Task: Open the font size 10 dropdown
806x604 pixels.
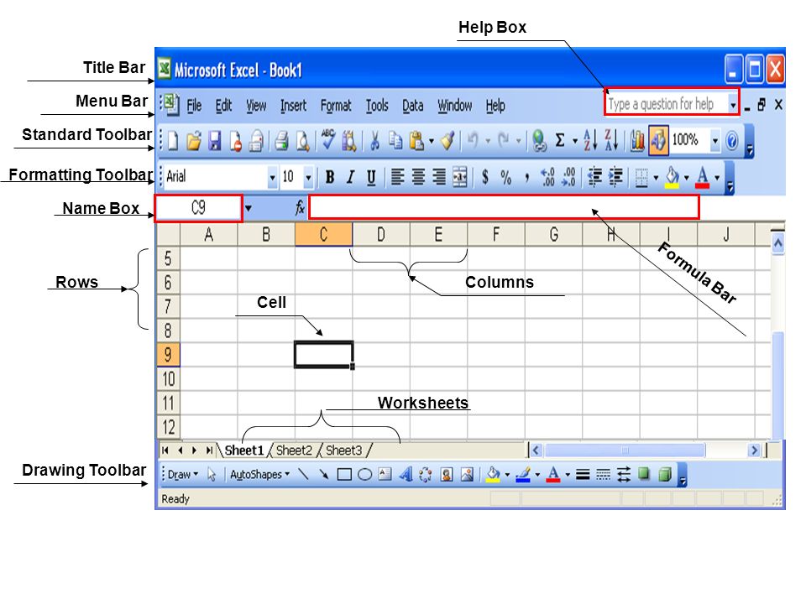Action: pyautogui.click(x=308, y=178)
